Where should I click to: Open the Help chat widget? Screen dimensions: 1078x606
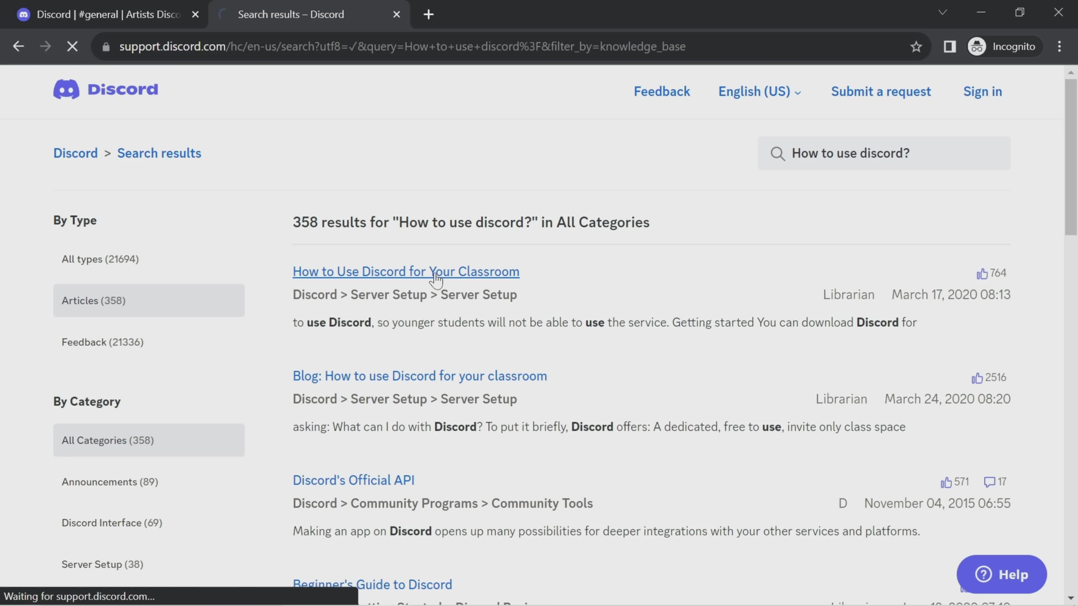click(x=1001, y=574)
